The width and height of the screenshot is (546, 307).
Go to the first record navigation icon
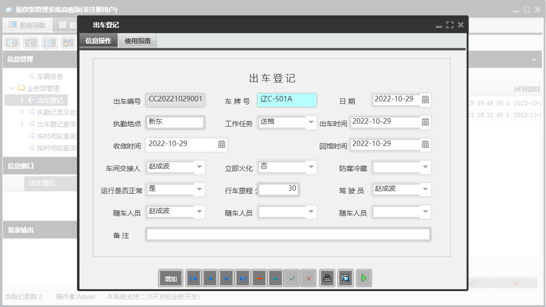click(x=193, y=279)
